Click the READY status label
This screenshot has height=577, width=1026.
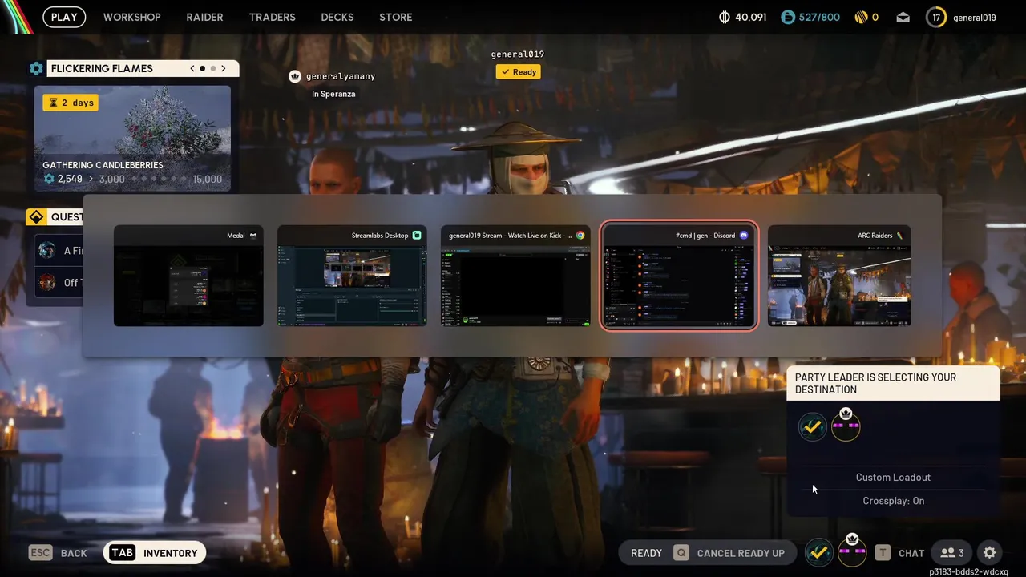[x=646, y=553]
